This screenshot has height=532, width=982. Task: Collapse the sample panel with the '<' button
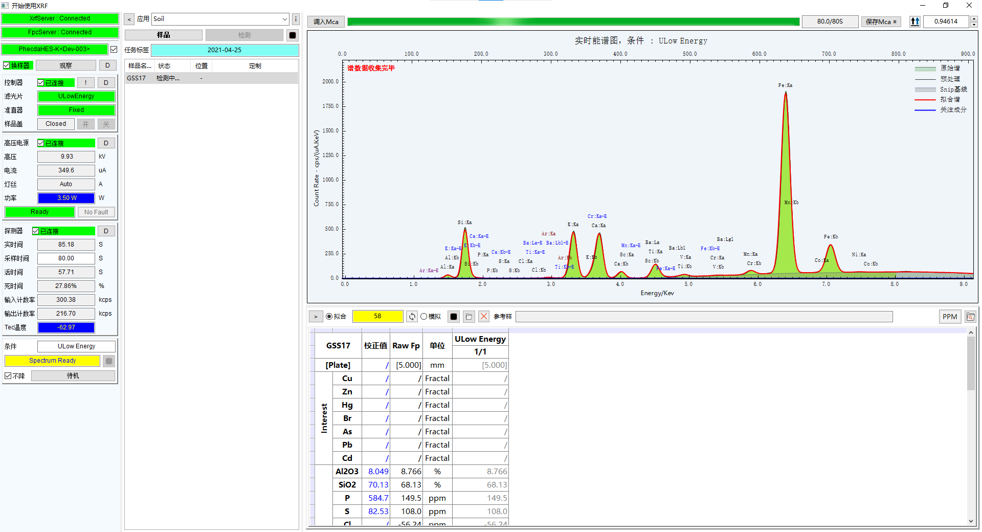[x=129, y=19]
